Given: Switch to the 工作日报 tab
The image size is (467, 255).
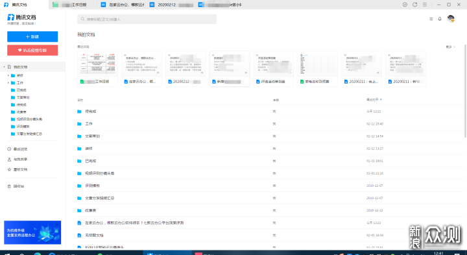Looking at the screenshot, I should tap(73, 5).
